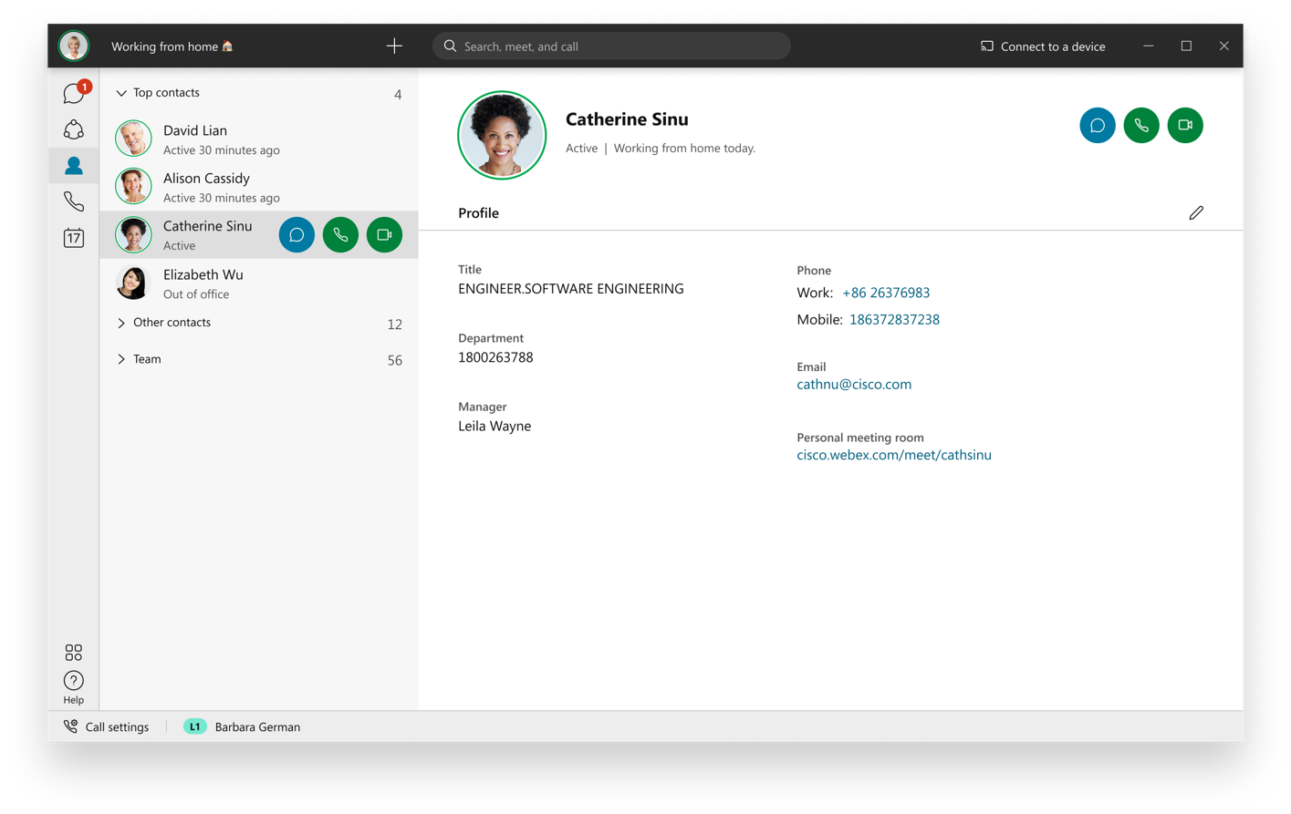Open the Calling phone icon in sidebar
The height and width of the screenshot is (814, 1291).
tap(74, 201)
